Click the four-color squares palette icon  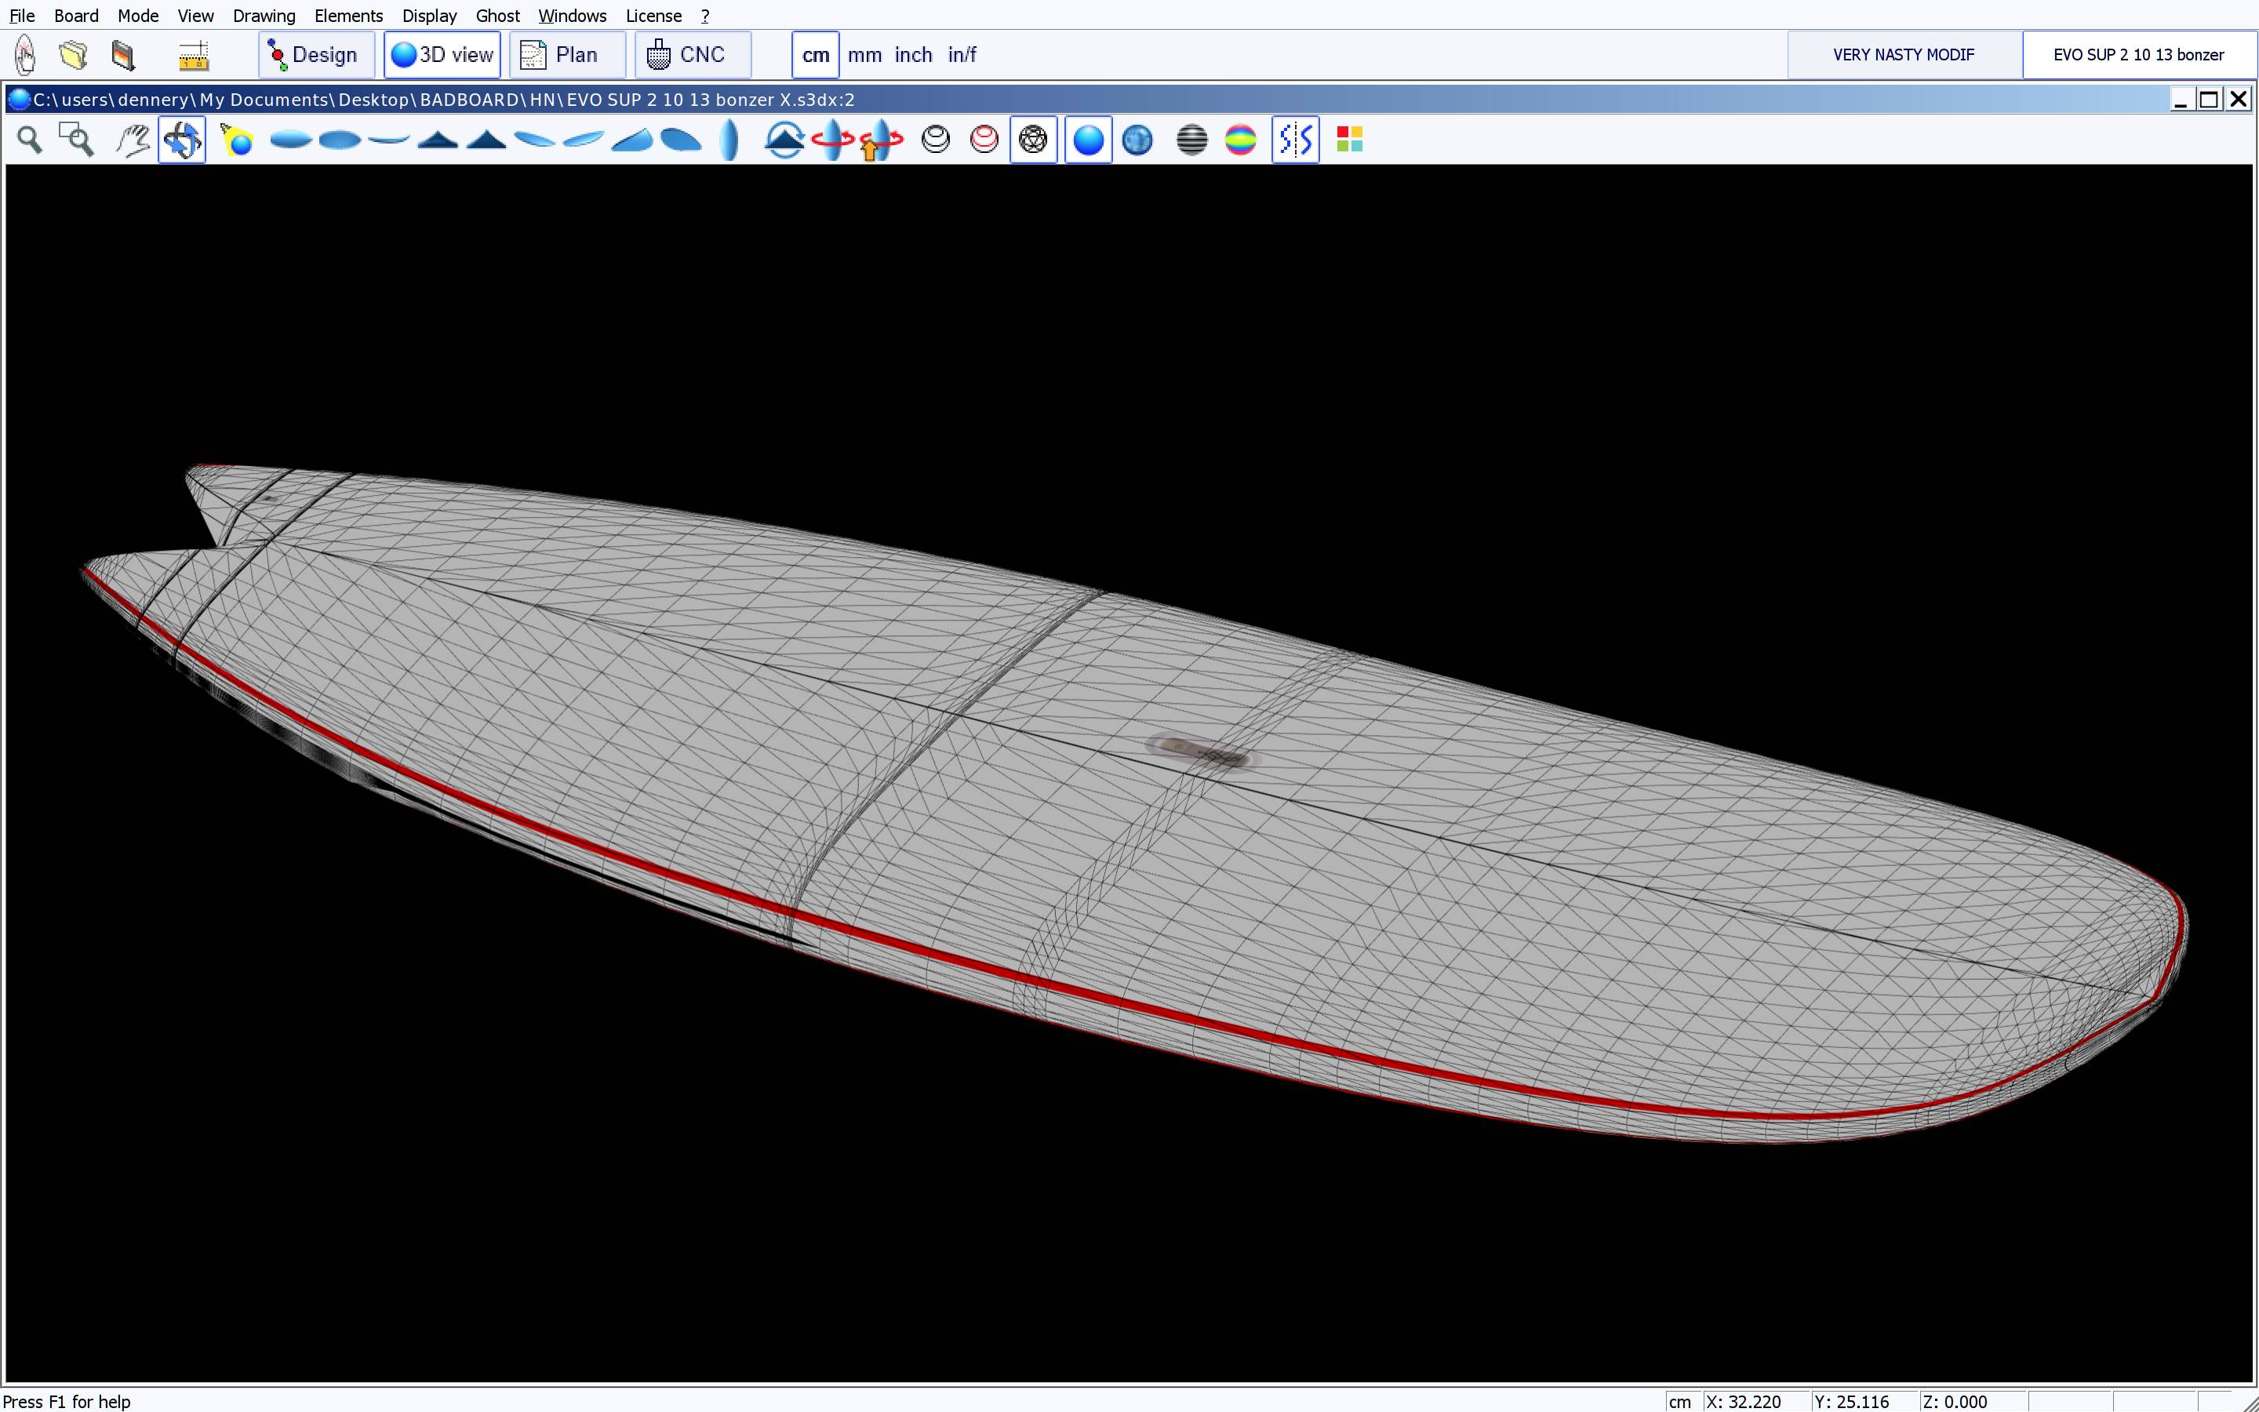coord(1349,140)
